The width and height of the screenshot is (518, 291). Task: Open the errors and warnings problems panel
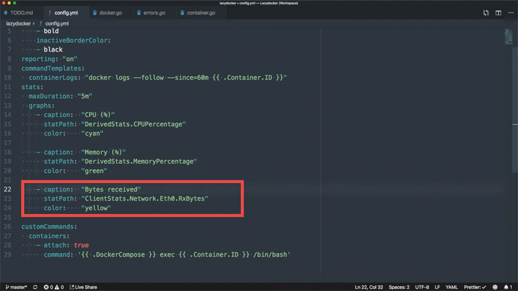53,287
